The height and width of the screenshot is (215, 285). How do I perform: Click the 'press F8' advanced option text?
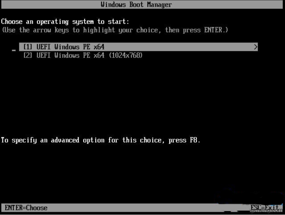tap(184, 140)
